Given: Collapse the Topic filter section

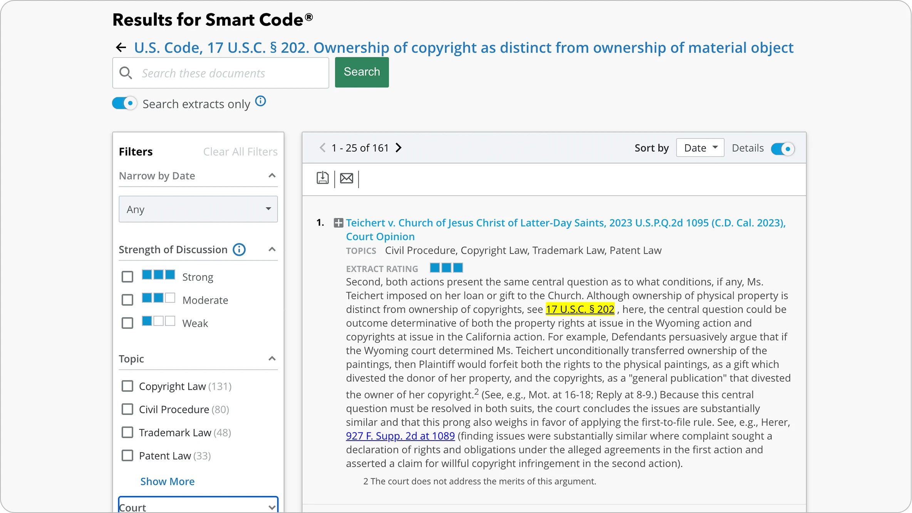Looking at the screenshot, I should [272, 359].
